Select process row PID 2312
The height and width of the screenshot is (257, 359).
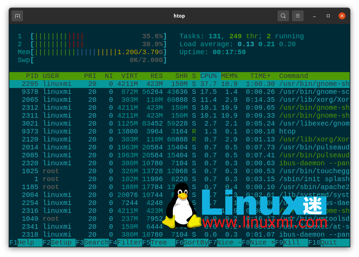point(179,108)
